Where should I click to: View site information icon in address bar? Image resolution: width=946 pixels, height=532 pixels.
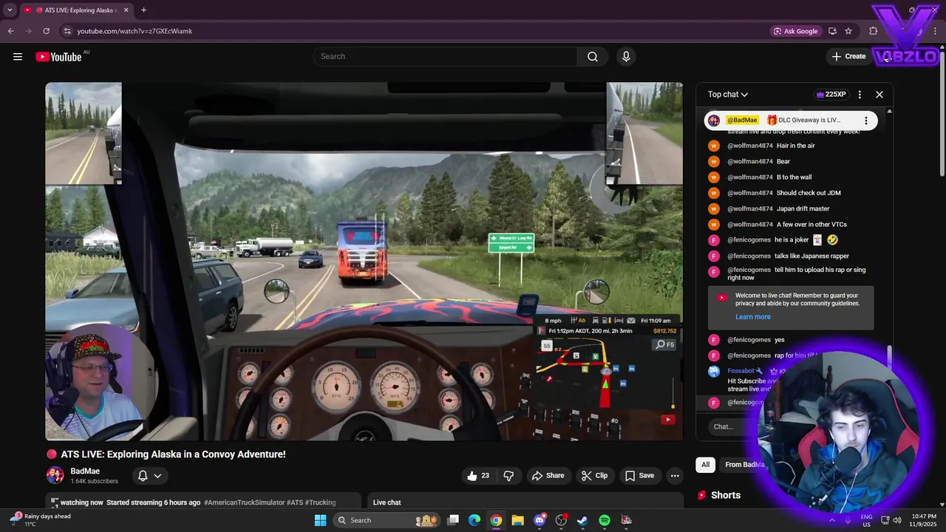point(67,31)
